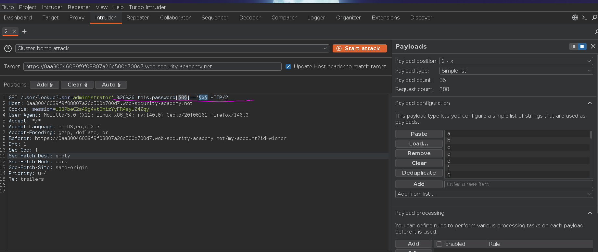Viewport: 598px width, 252px height.
Task: Open the View menu
Action: point(102,7)
